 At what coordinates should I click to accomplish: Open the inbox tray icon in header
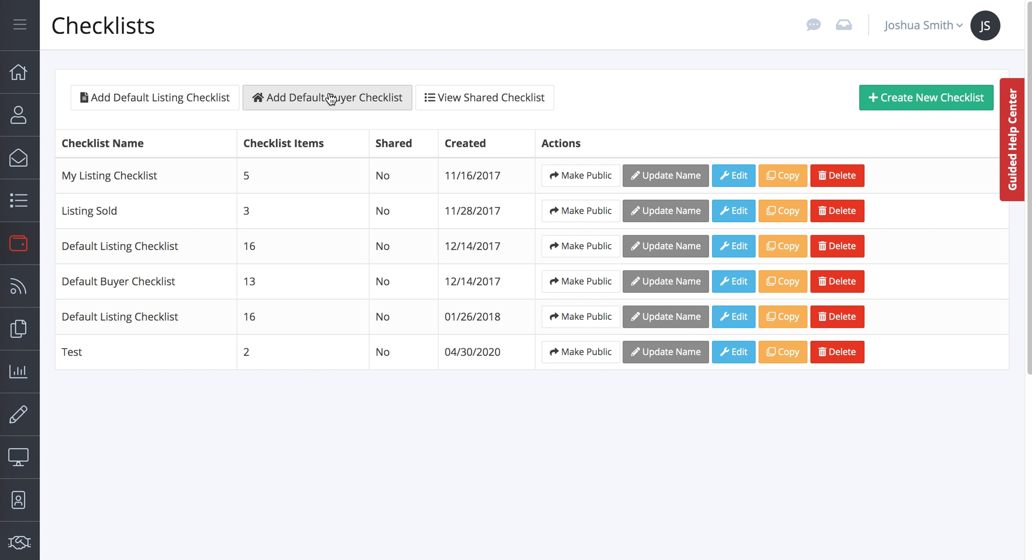[844, 25]
